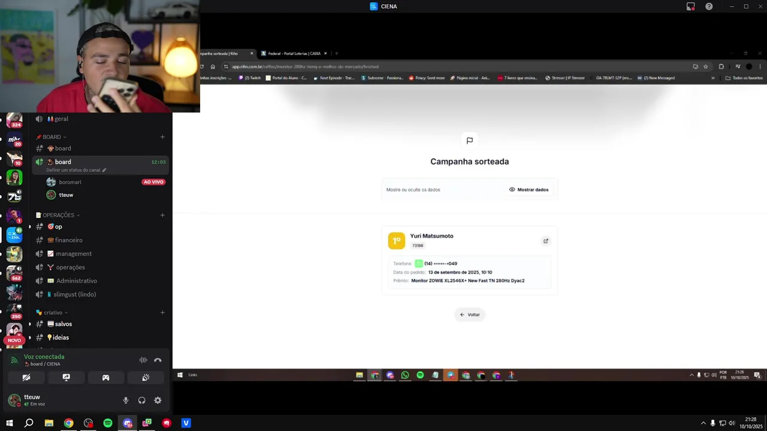Viewport: 767px width, 431px height.
Task: Open Discord user settings gear
Action: (x=158, y=400)
